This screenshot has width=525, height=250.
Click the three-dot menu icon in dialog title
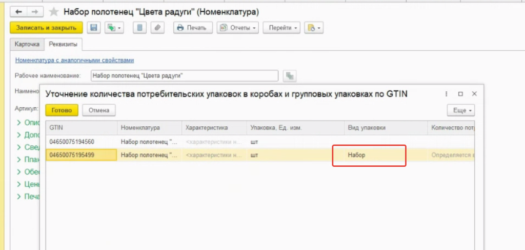447,94
